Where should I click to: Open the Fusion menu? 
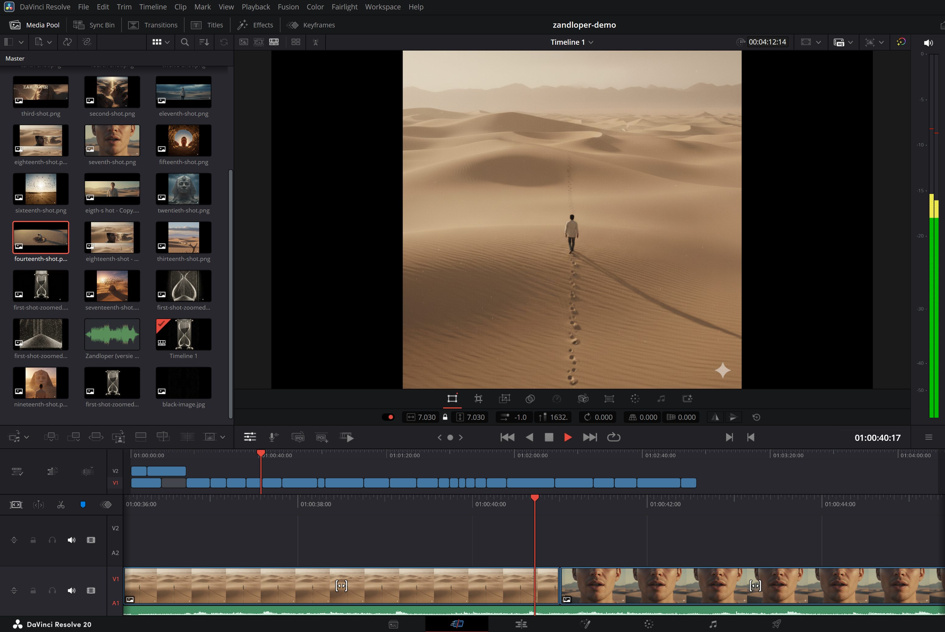coord(288,7)
